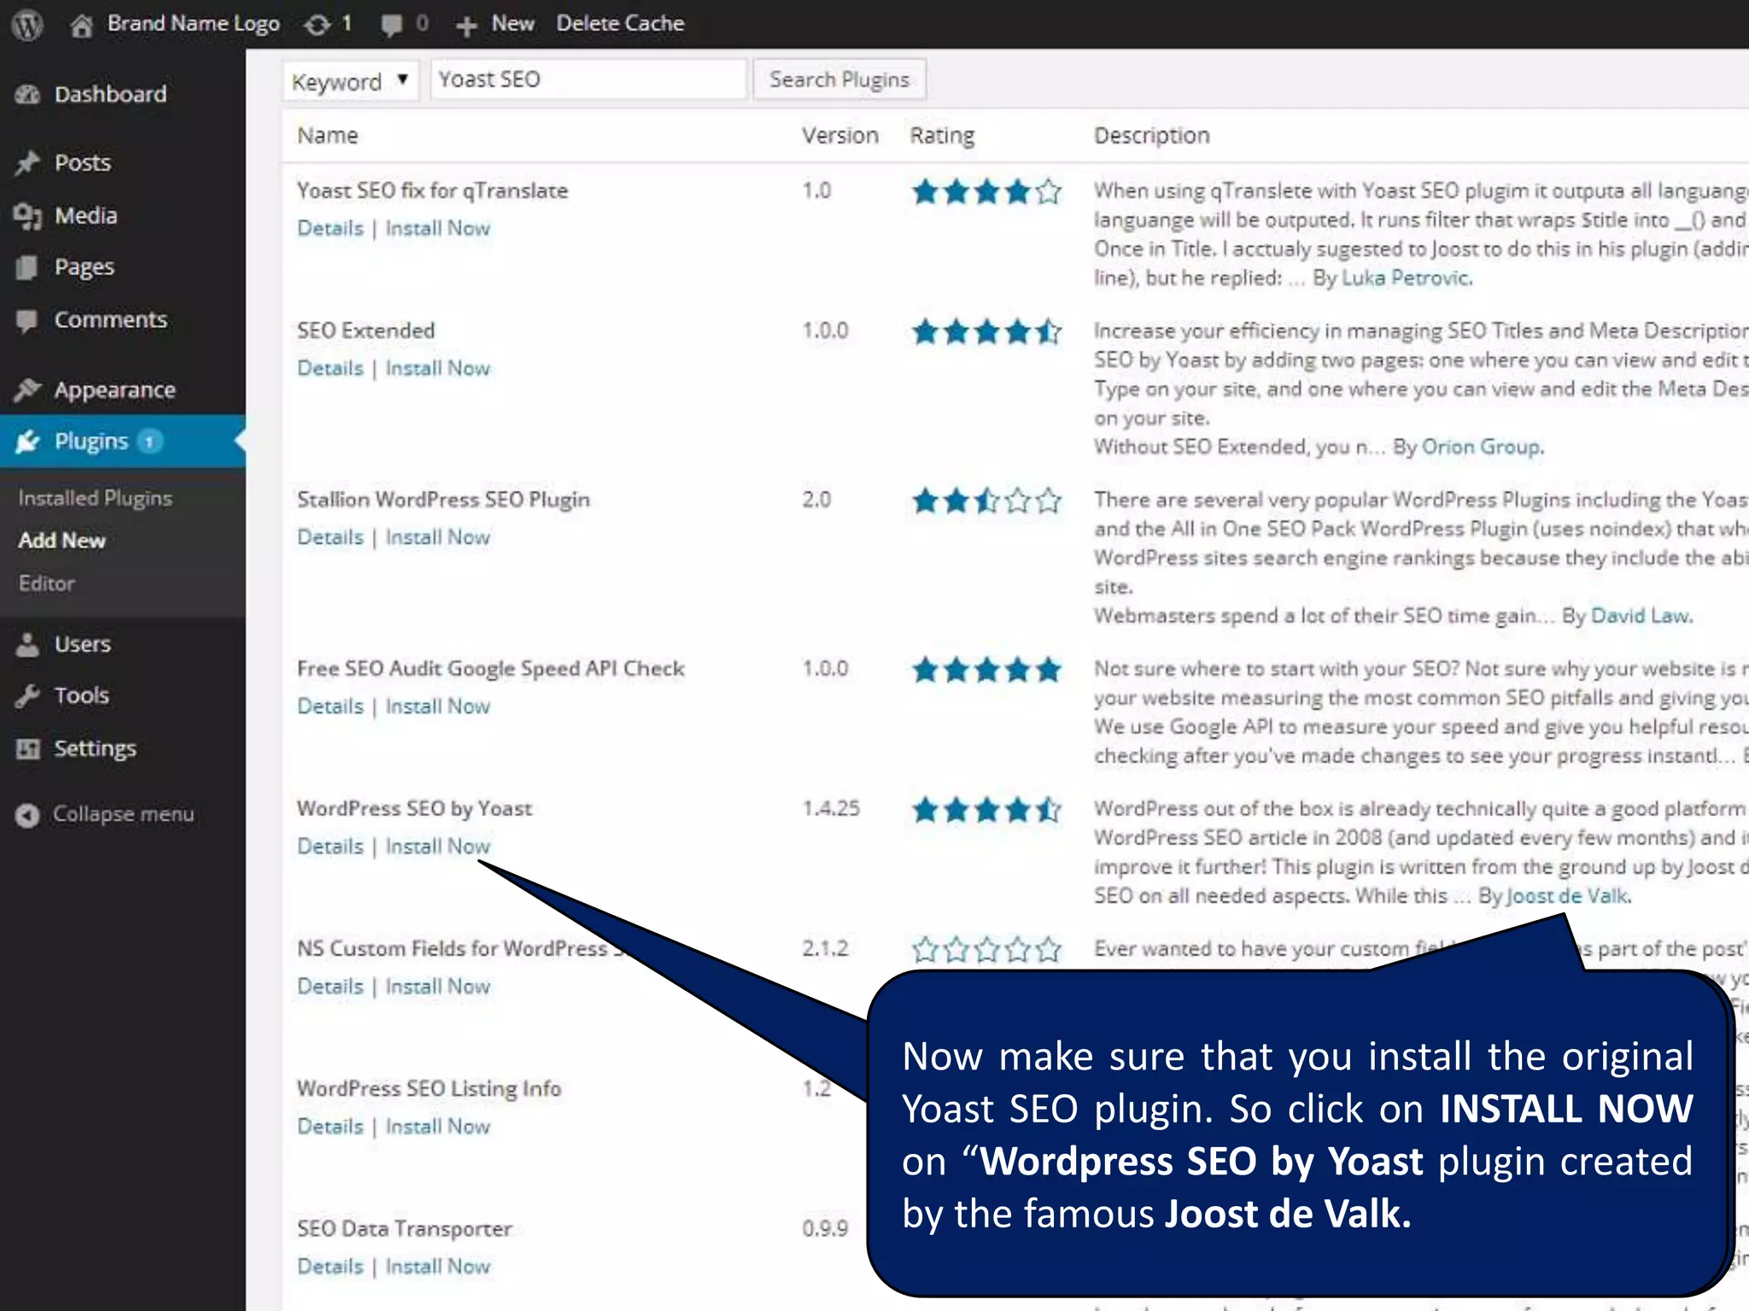
Task: Select Installed Plugins submenu item
Action: click(x=96, y=498)
